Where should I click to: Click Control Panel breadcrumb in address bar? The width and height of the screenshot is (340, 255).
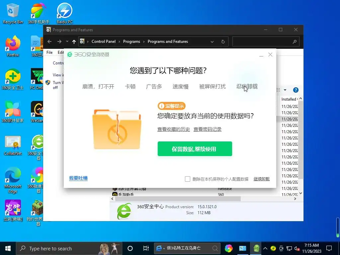click(x=104, y=42)
